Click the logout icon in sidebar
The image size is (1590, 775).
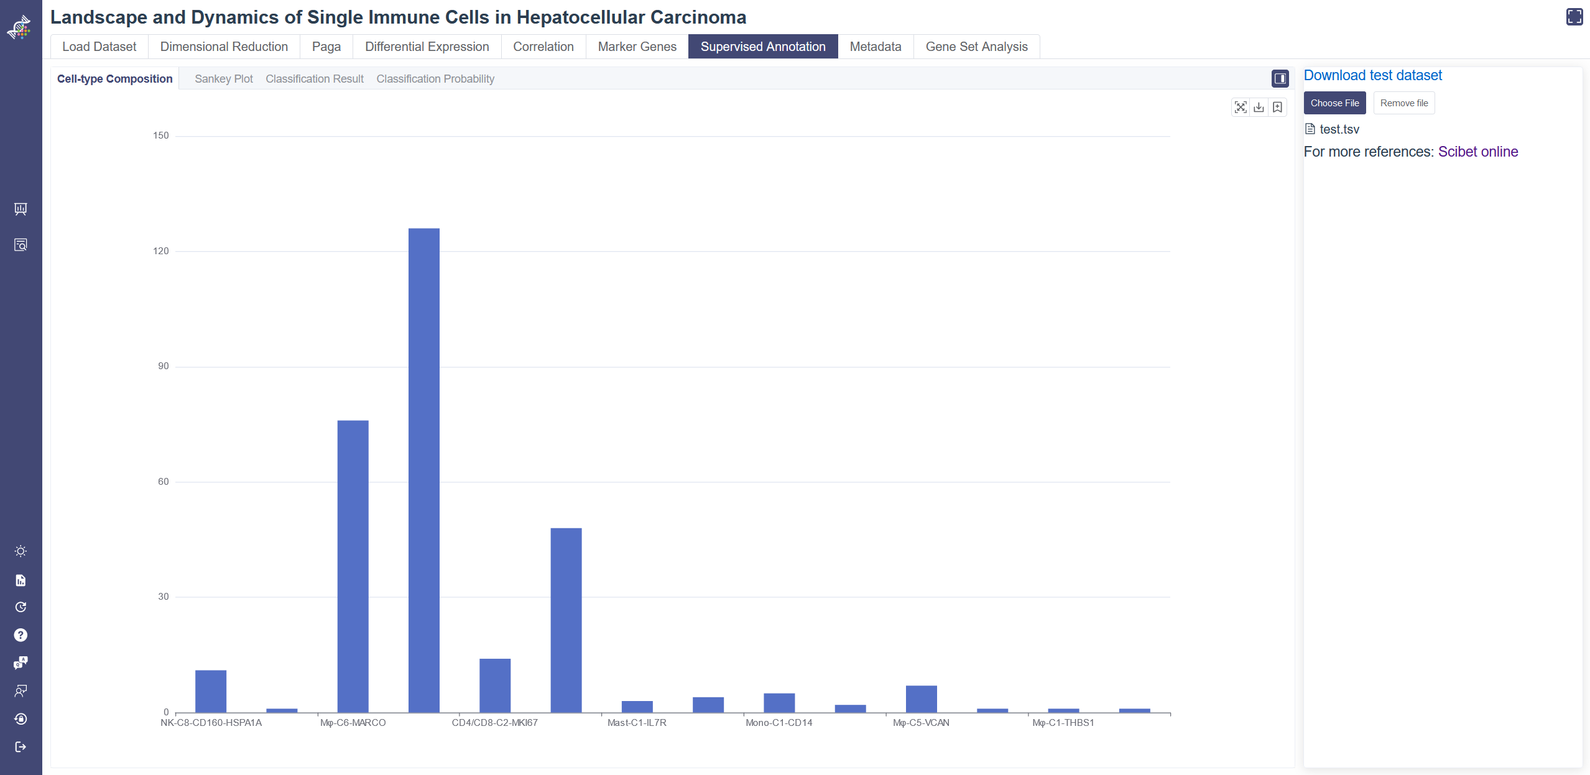click(21, 746)
